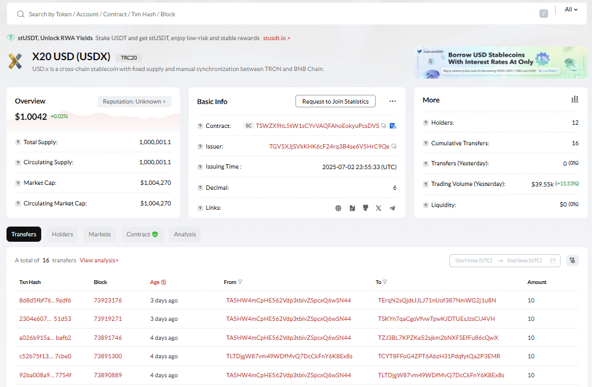
Task: Open the Contract tab
Action: 142,235
